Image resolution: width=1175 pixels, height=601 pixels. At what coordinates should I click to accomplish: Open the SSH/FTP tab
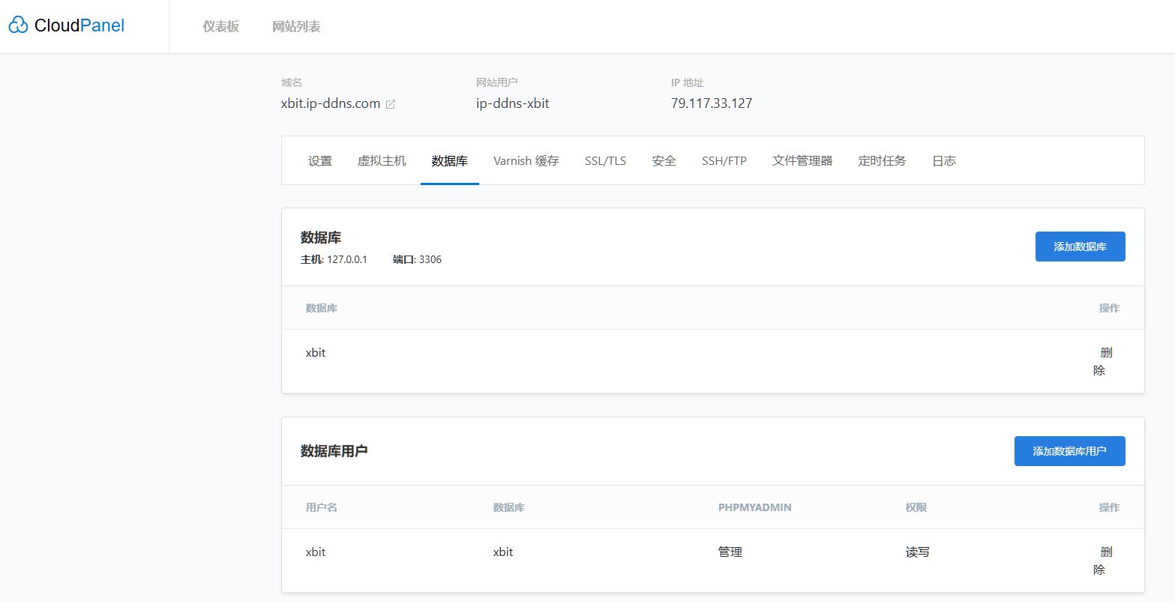pos(724,160)
